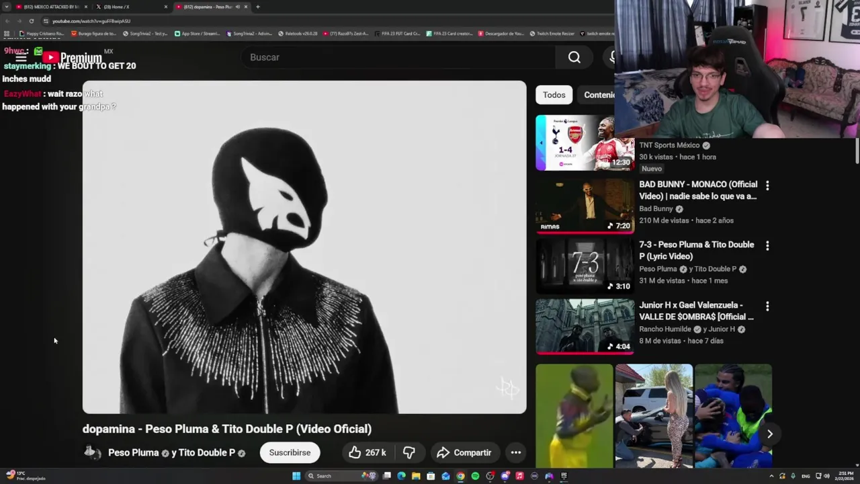Share the video with Compartir

click(x=464, y=452)
